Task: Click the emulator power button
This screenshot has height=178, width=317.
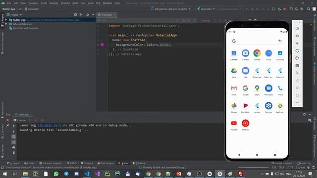Action: pyautogui.click(x=297, y=29)
